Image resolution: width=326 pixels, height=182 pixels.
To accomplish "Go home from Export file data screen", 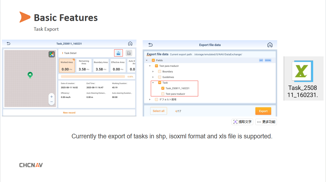I will point(270,45).
